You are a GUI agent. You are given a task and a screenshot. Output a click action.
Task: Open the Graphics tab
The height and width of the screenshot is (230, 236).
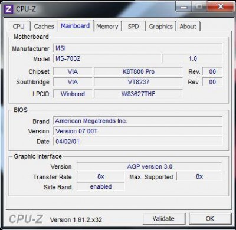click(x=160, y=27)
